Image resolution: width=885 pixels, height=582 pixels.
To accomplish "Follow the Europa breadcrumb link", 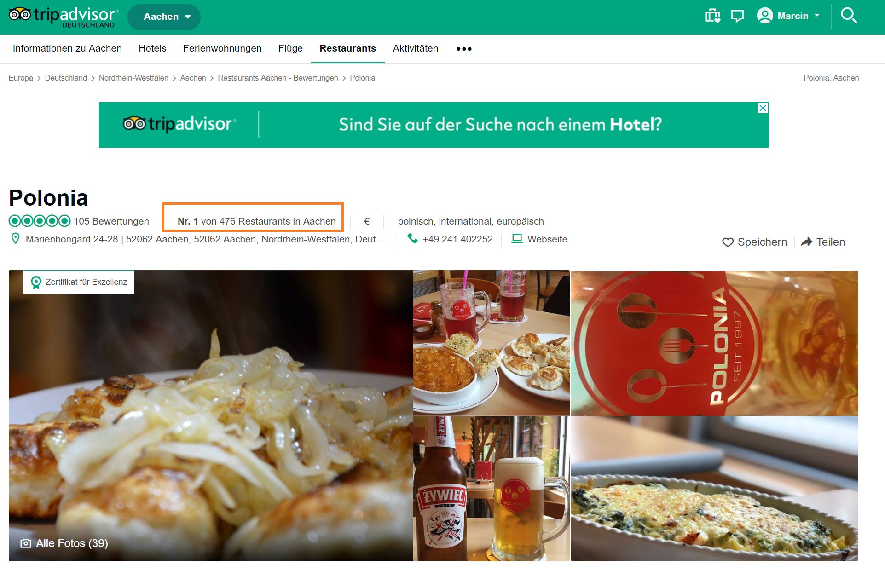I will 21,78.
